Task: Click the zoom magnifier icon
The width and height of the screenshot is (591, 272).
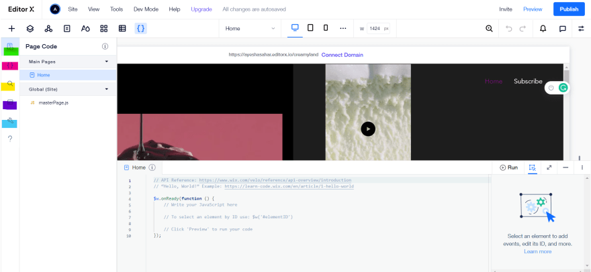Action: [x=489, y=29]
